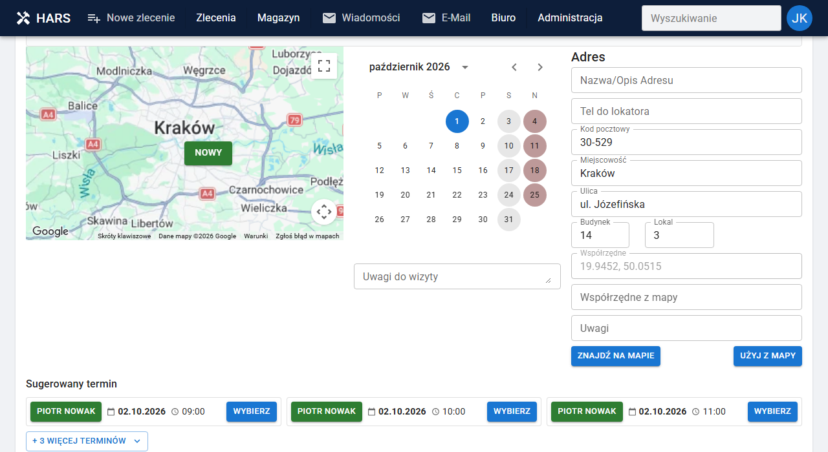Go to the next month in calendar
Image resolution: width=828 pixels, height=452 pixels.
click(x=540, y=67)
